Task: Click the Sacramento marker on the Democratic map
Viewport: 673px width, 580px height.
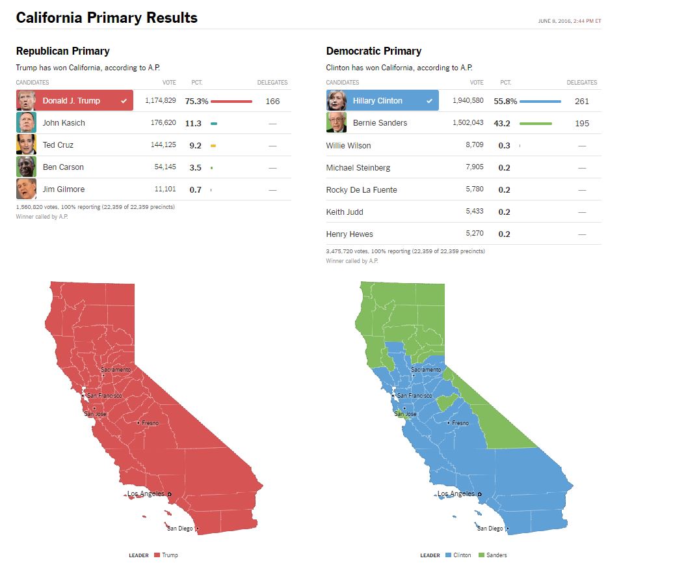Action: click(x=413, y=375)
